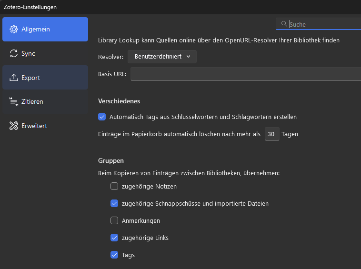
Task: Click the Resolver: label
Action: pos(111,57)
